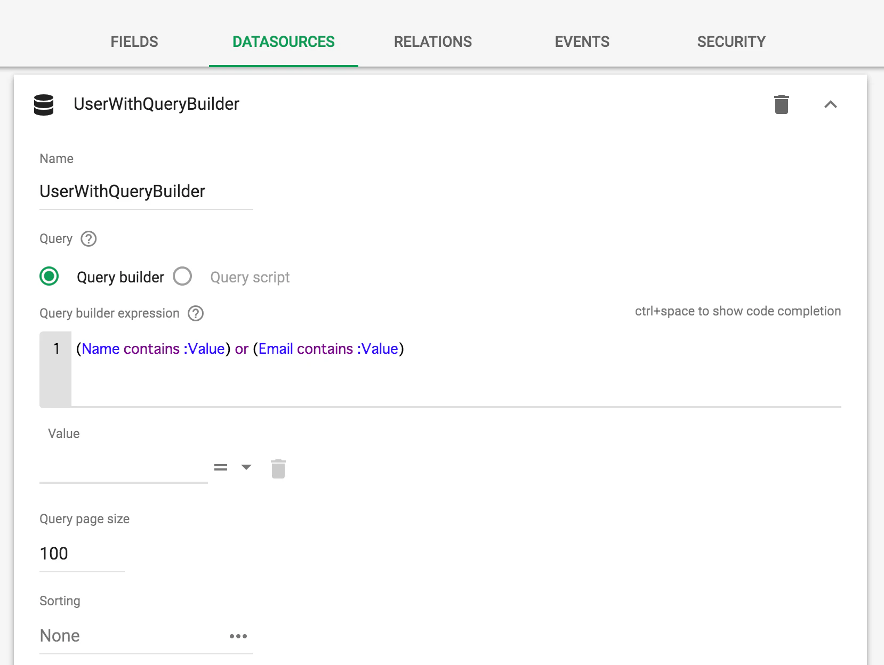The height and width of the screenshot is (665, 884).
Task: Open the Value operator dropdown arrow
Action: tap(246, 467)
